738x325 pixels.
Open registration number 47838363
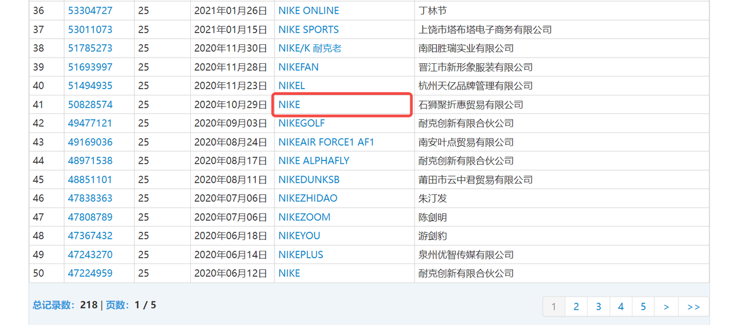click(x=90, y=198)
